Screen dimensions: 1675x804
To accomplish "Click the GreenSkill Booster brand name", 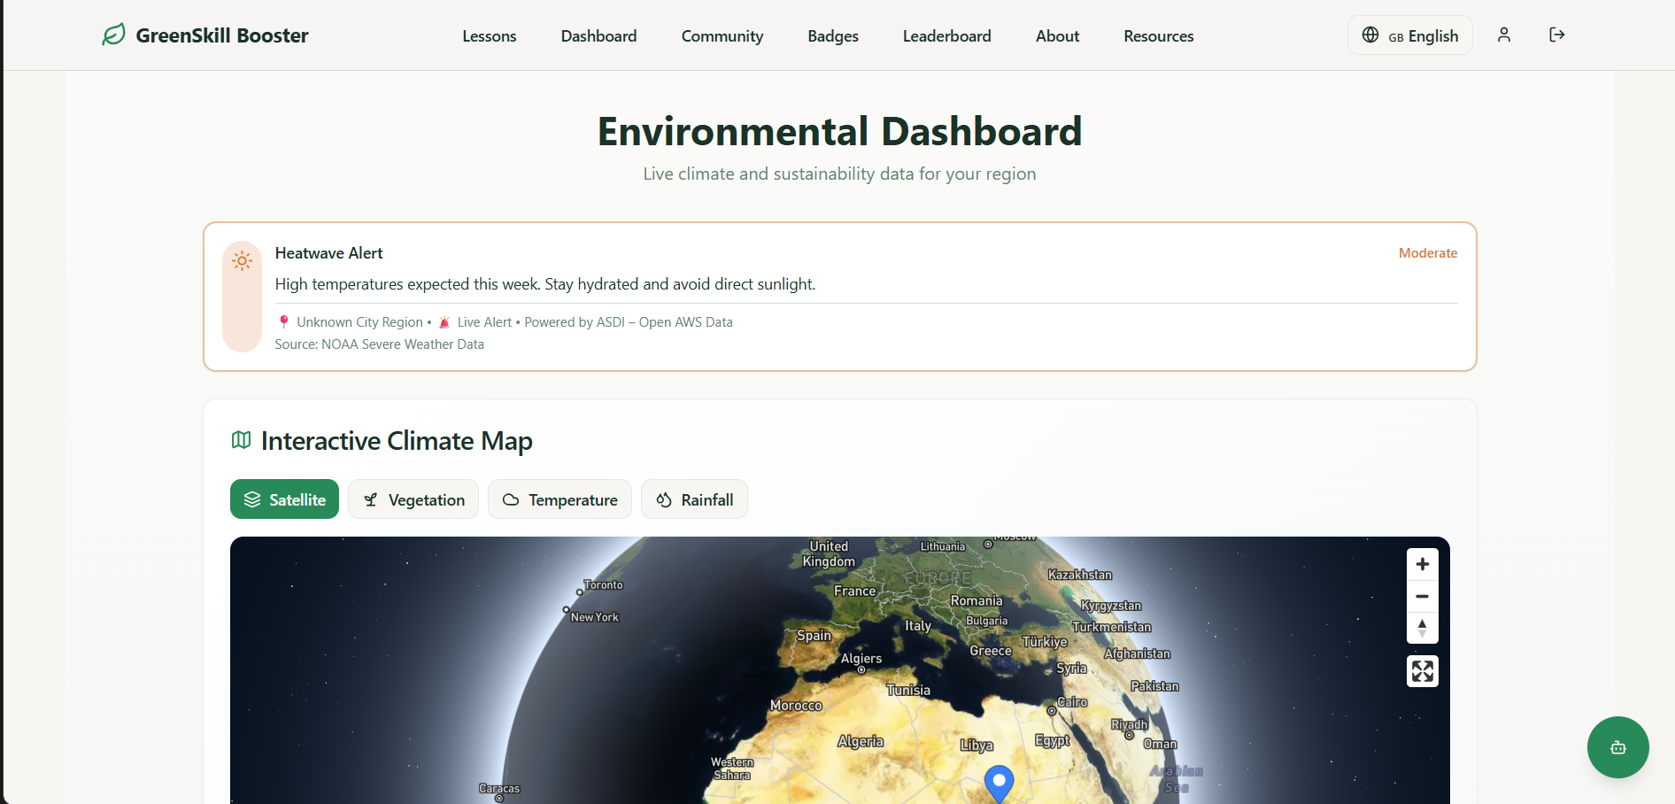I will pos(222,35).
